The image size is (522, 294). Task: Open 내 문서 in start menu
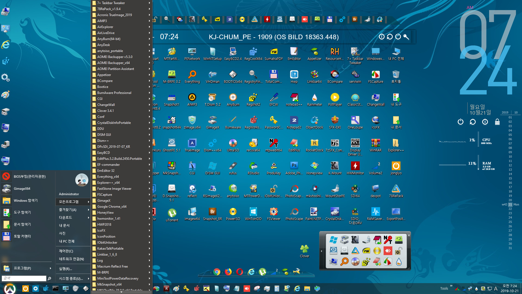pos(73,225)
